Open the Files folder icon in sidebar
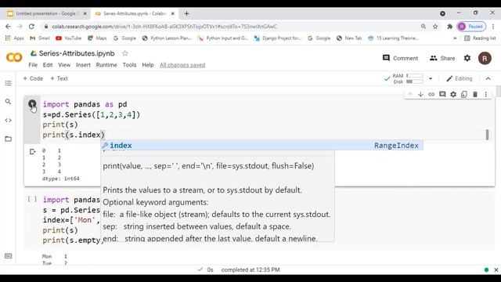This screenshot has width=501, height=282. pyautogui.click(x=9, y=139)
